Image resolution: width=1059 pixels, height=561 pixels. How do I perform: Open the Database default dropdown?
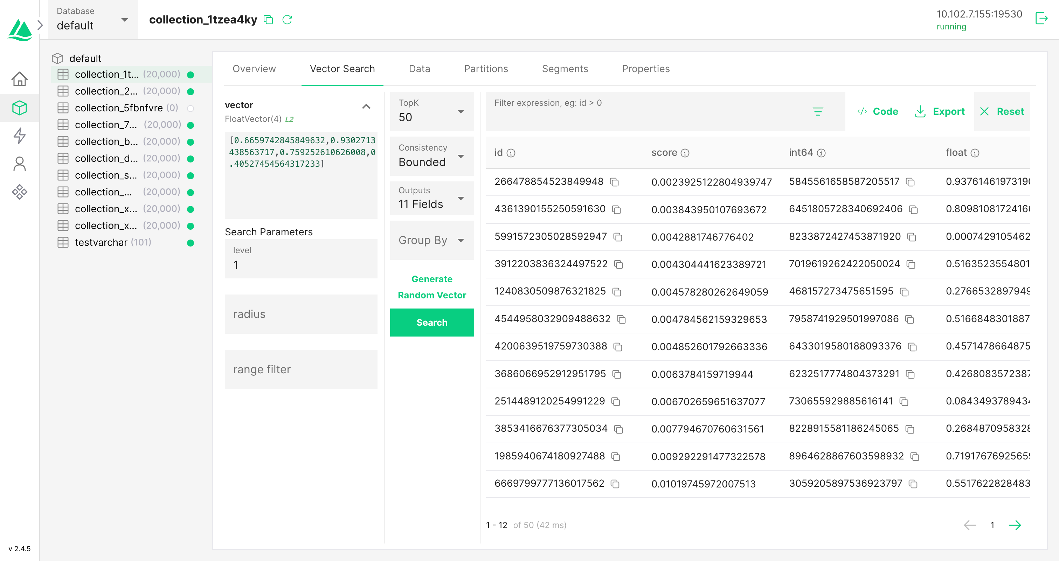click(x=93, y=20)
